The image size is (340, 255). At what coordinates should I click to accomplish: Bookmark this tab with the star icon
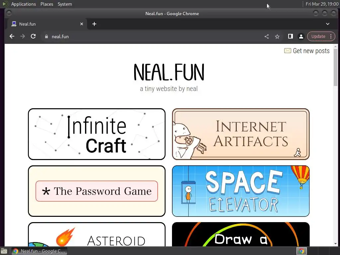(x=277, y=37)
